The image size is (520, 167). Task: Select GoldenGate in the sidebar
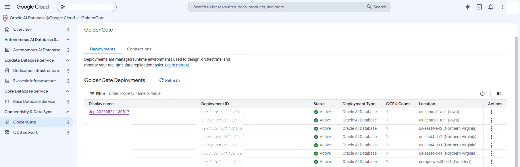(x=24, y=122)
